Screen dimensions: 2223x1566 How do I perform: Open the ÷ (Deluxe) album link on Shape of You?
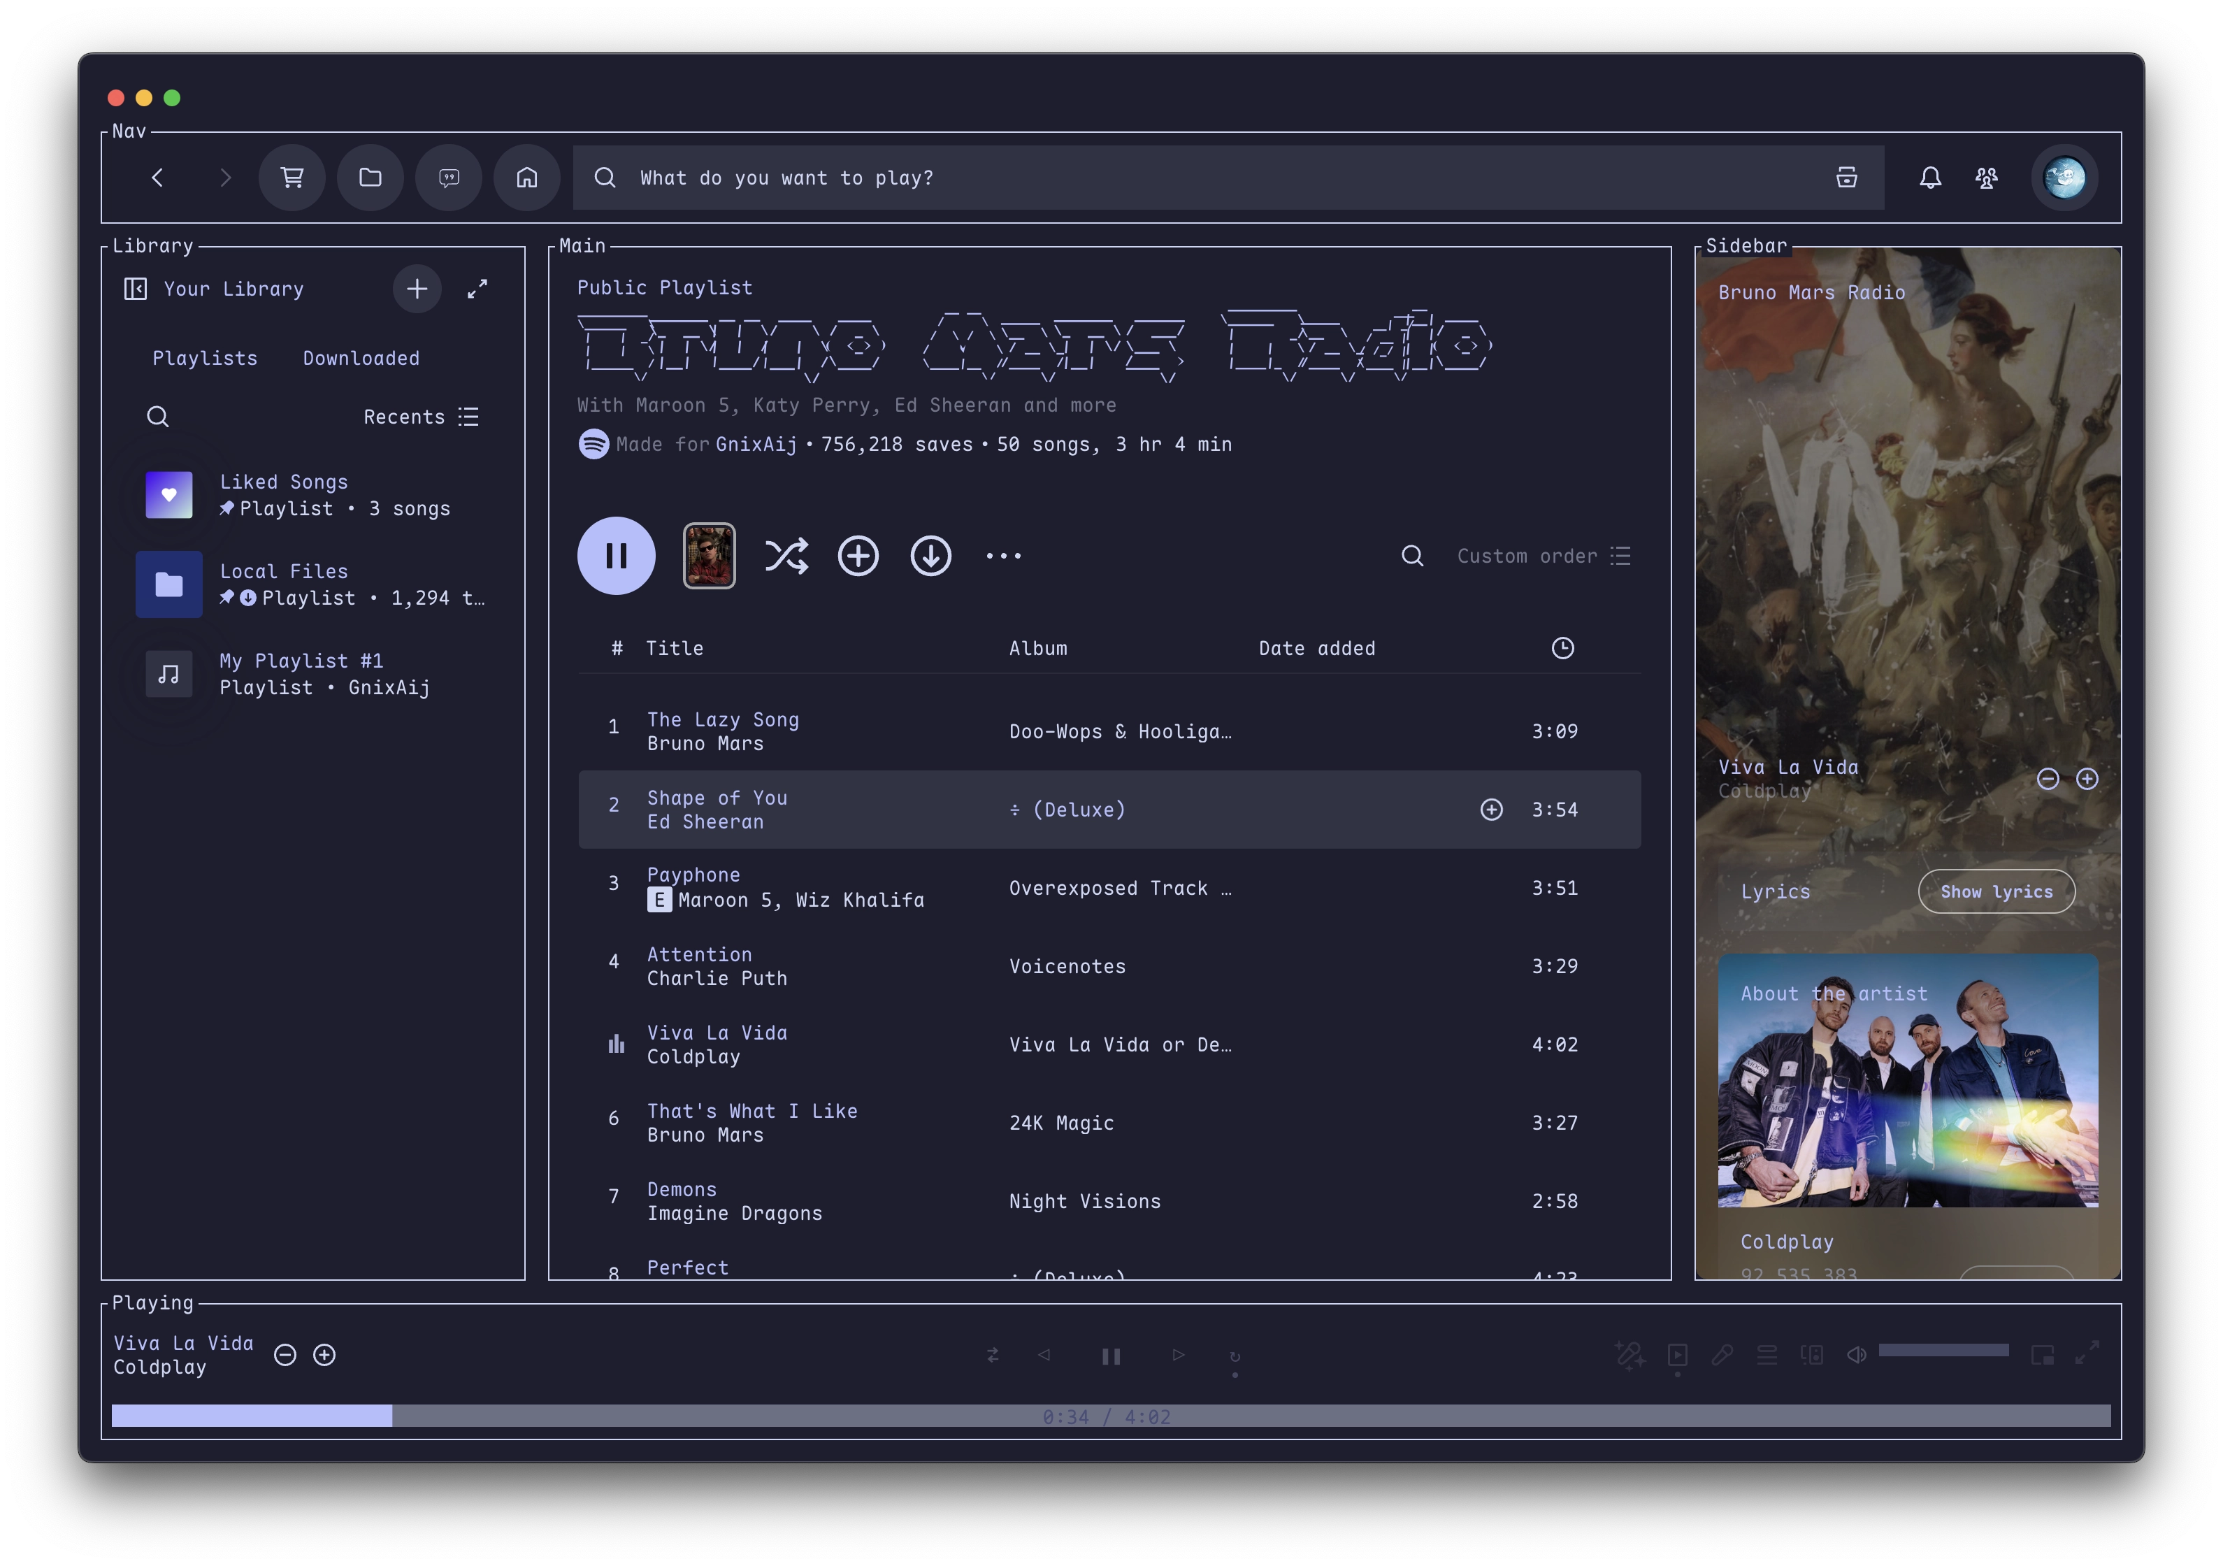tap(1067, 810)
